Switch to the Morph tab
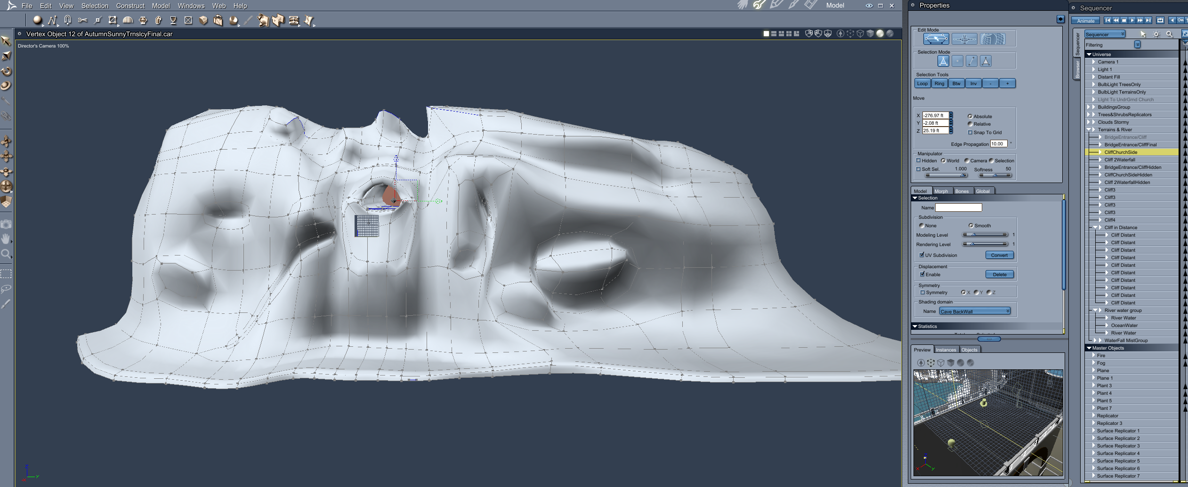Image resolution: width=1188 pixels, height=487 pixels. click(x=941, y=191)
